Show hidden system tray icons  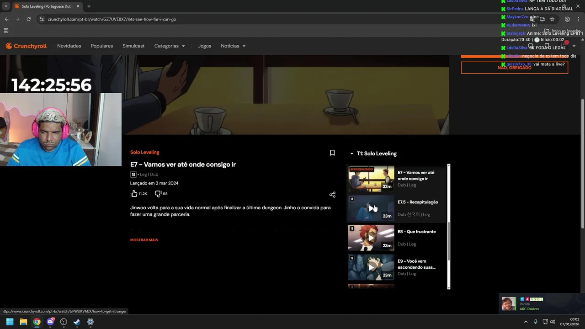526,322
